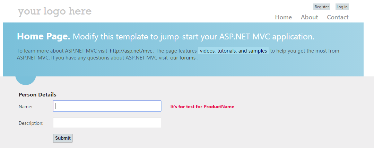374x148 pixels.
Task: Click into the Description input field
Action: point(107,123)
